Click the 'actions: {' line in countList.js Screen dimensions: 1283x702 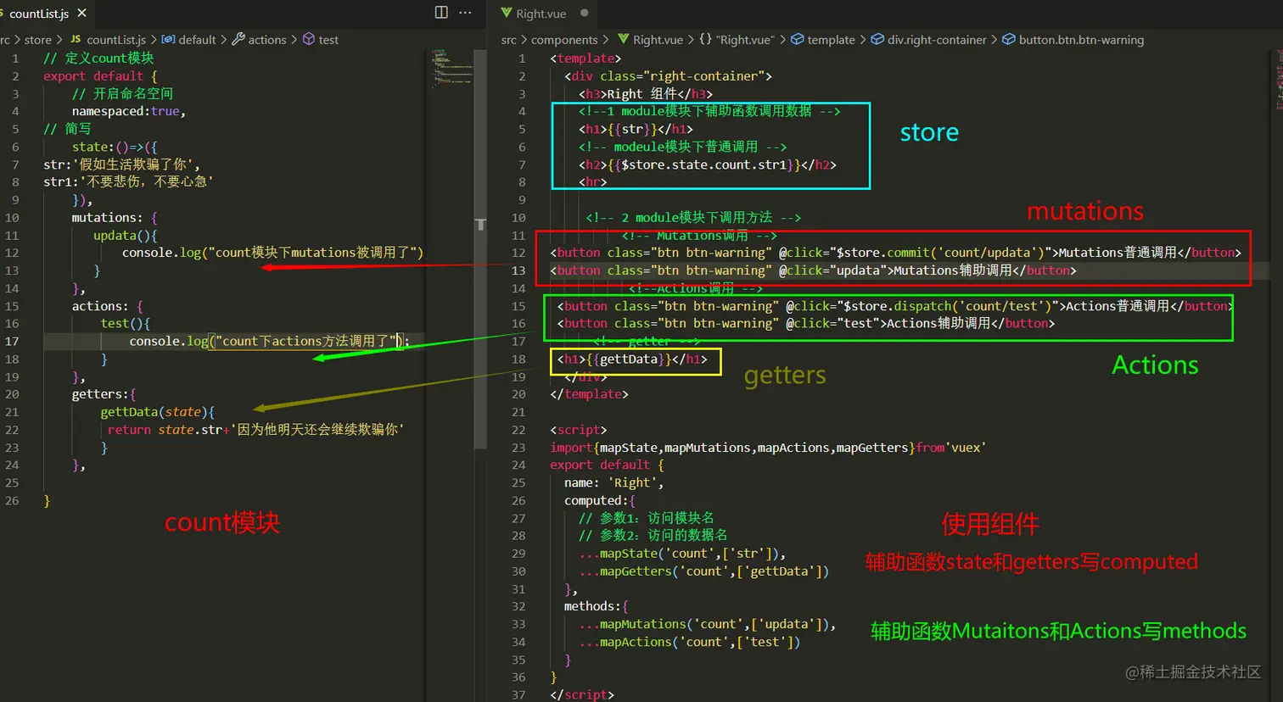tap(107, 306)
